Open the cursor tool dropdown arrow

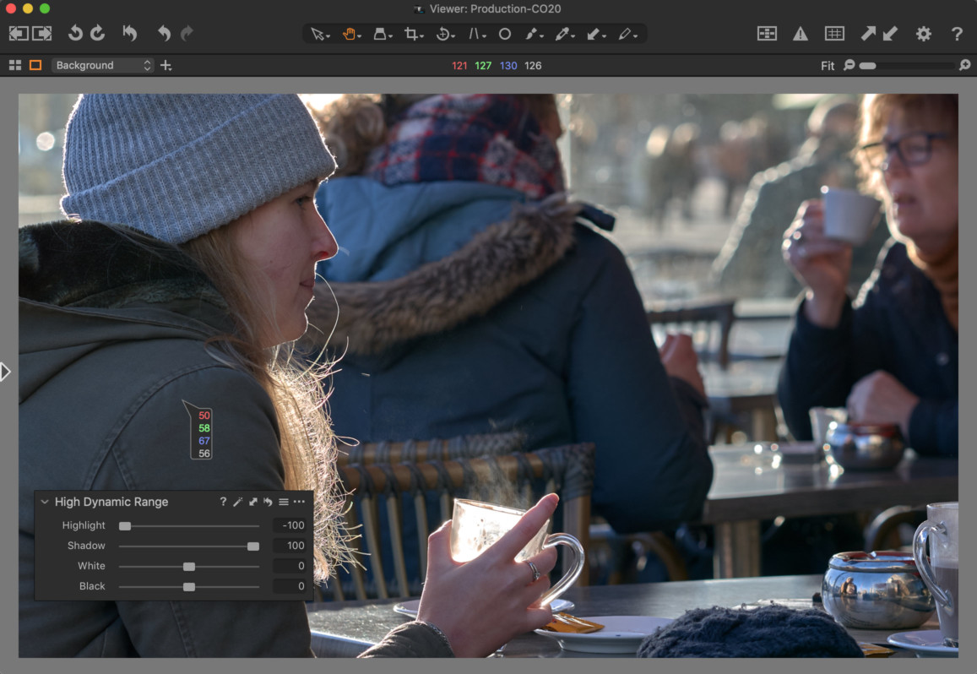pos(328,36)
